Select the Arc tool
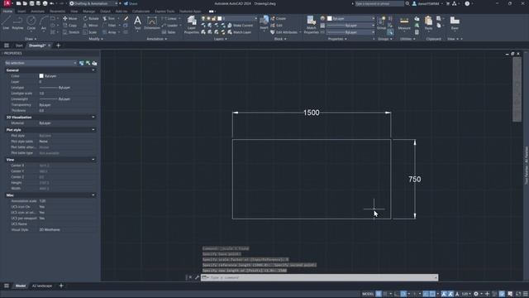The height and width of the screenshot is (298, 529). [44, 22]
